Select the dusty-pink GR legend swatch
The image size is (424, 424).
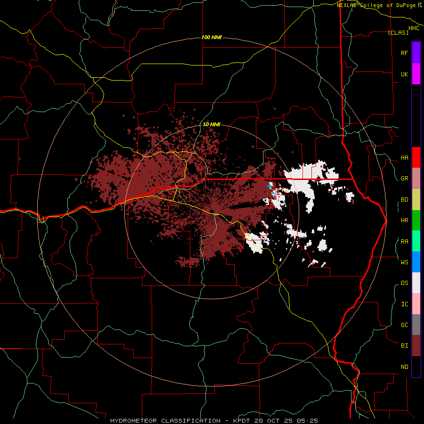pos(416,179)
